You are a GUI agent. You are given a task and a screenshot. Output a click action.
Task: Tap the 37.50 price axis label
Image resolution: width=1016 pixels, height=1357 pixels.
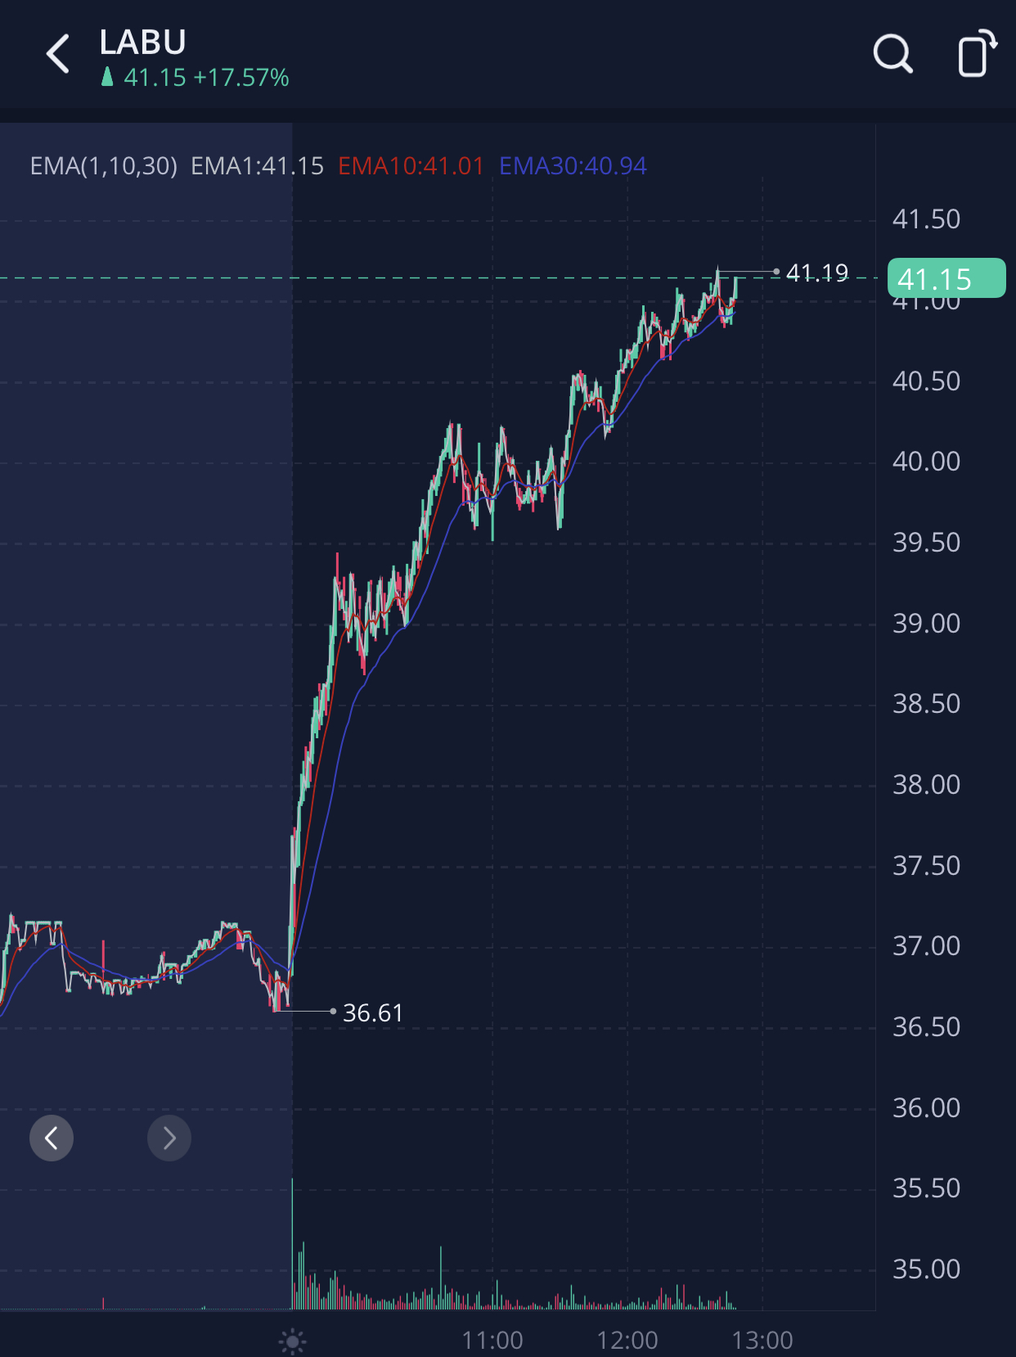point(926,866)
